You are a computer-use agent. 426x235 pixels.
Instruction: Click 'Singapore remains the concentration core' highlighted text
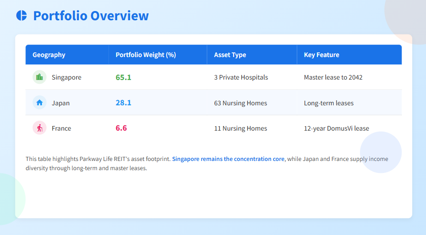point(228,159)
